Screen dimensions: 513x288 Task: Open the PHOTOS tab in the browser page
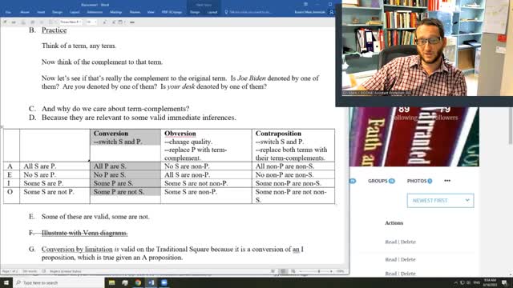419,181
